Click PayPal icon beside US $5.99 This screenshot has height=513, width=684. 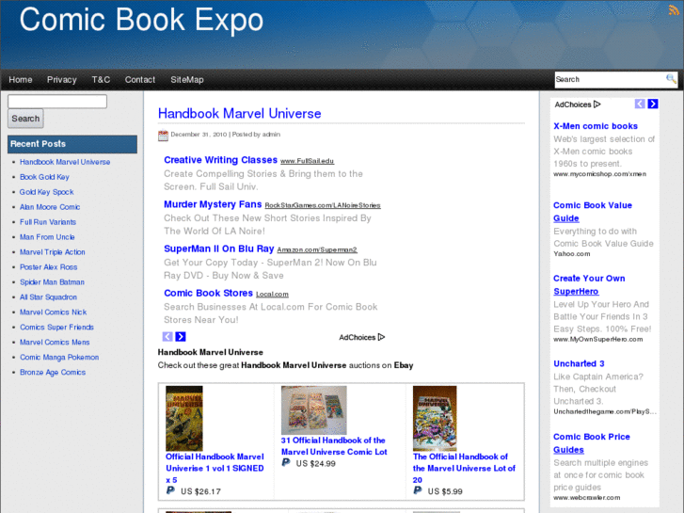coord(418,490)
